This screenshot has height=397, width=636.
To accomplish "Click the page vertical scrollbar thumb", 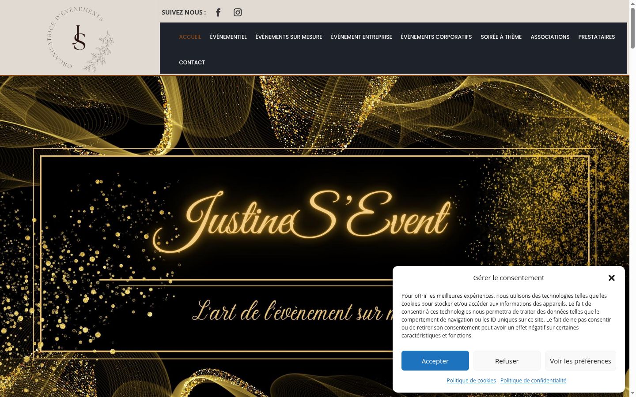I will pos(632,27).
